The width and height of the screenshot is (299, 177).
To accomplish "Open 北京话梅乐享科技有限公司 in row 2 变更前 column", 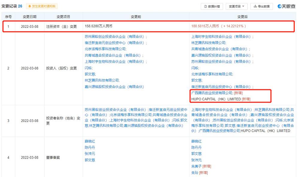I will tap(106, 49).
